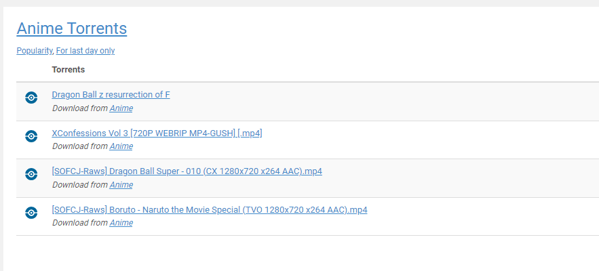Click the Torrents column header
The width and height of the screenshot is (599, 271).
tap(69, 70)
